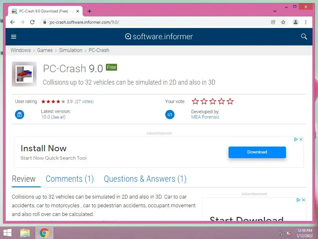Click the blue Download ad button
Image resolution: width=318 pixels, height=239 pixels.
point(257,152)
